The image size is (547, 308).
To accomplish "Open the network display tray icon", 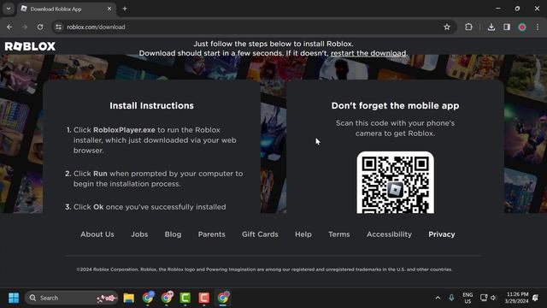I will click(x=484, y=298).
